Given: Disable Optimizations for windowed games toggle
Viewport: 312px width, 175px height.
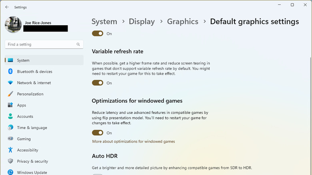Looking at the screenshot, I should [x=98, y=133].
